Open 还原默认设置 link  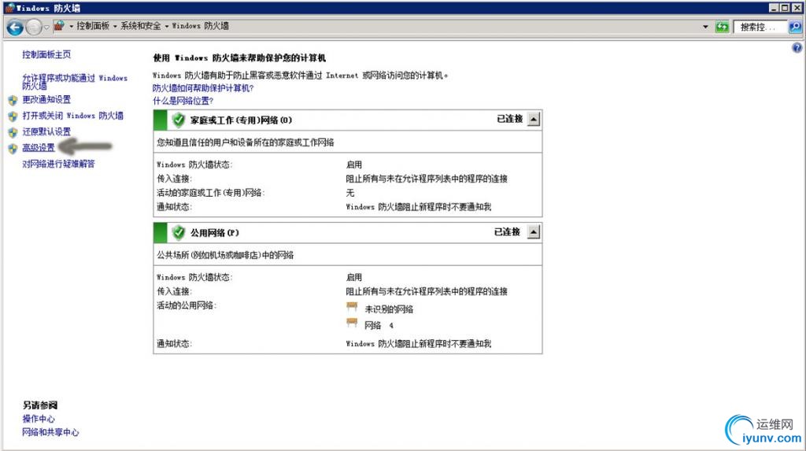click(46, 131)
